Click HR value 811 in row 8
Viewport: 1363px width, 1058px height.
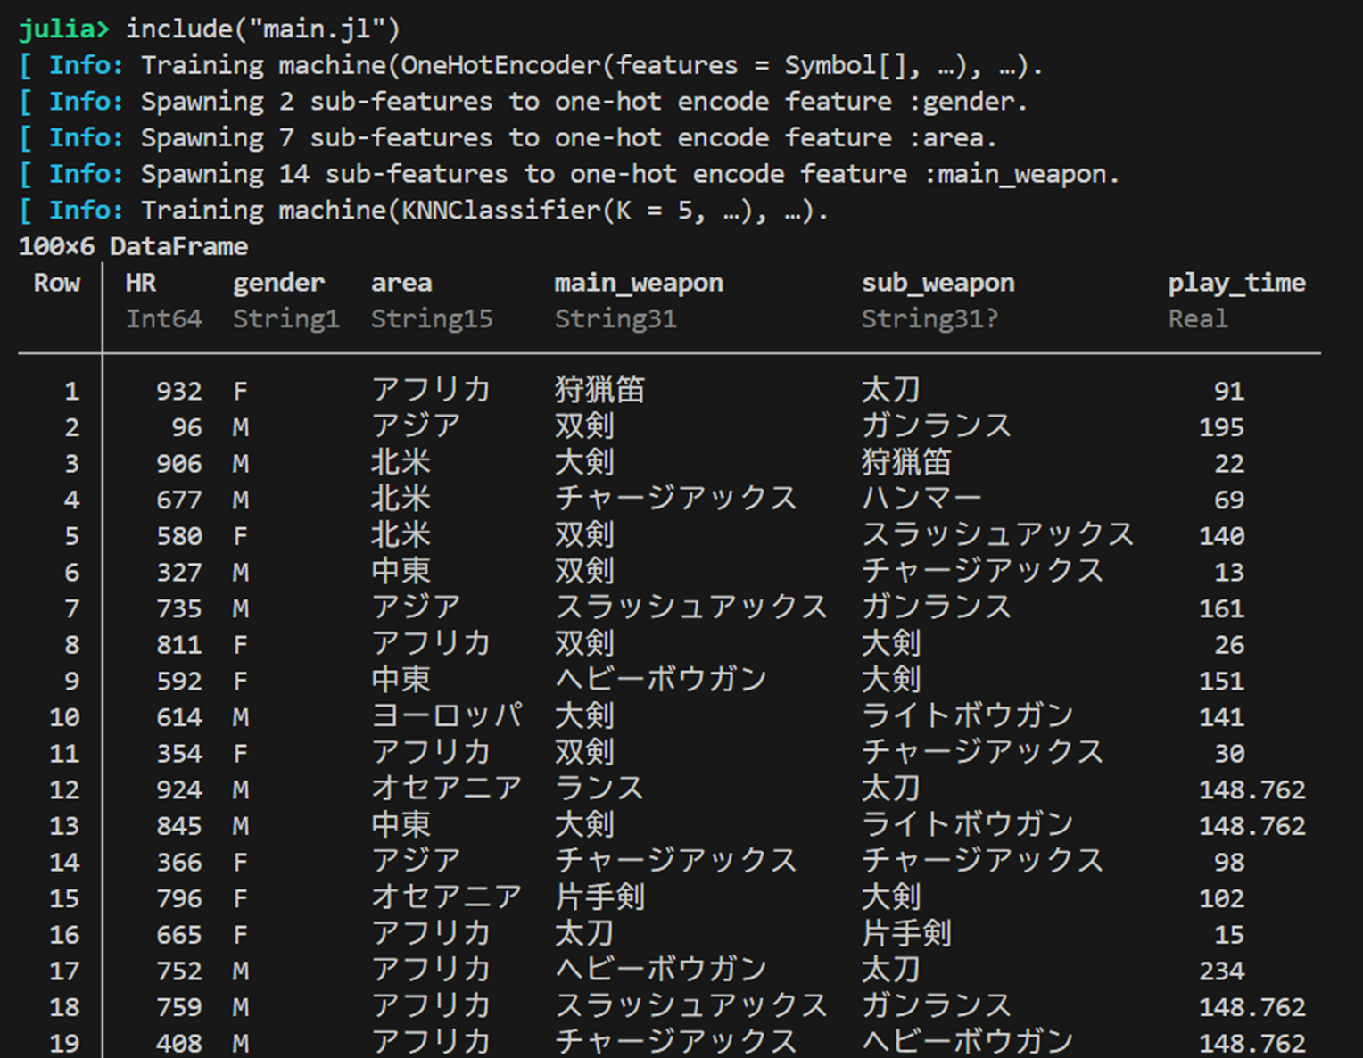(179, 645)
